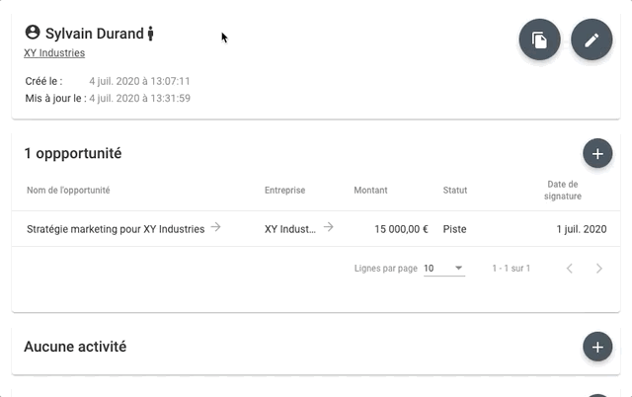
Task: Add a new opportunity with plus button
Action: coord(597,153)
